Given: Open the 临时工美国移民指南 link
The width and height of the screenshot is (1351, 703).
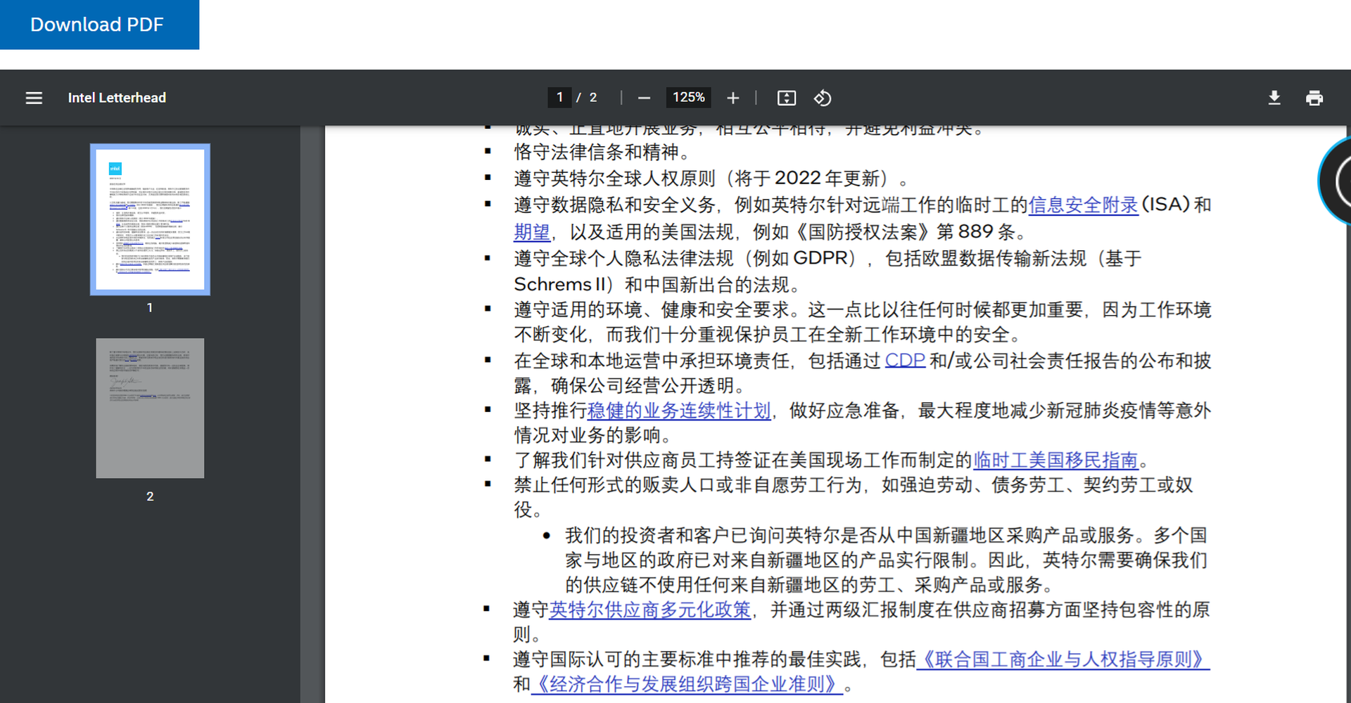Looking at the screenshot, I should (x=1055, y=460).
